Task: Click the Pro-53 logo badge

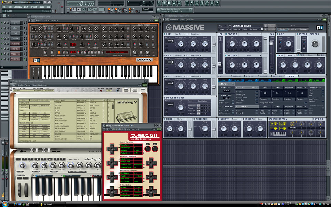Action: 144,60
